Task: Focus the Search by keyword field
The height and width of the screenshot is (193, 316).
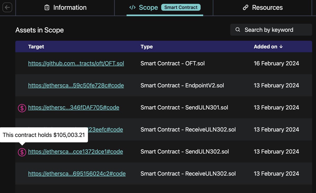Action: pyautogui.click(x=271, y=30)
